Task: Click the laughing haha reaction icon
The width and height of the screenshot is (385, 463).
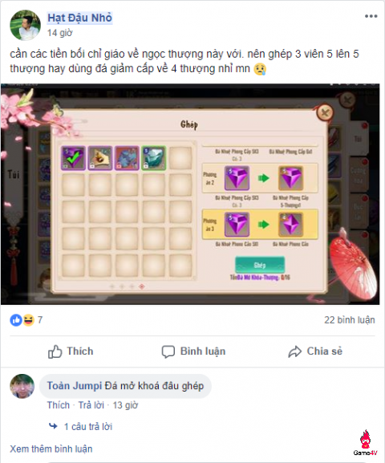Action: (29, 320)
